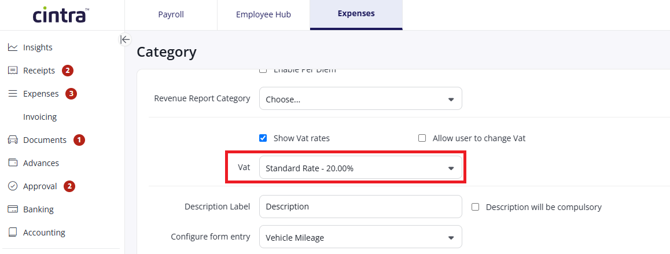Screen dimensions: 670x254
Task: Uncheck the Show Vat rates checkbox
Action: (x=263, y=138)
